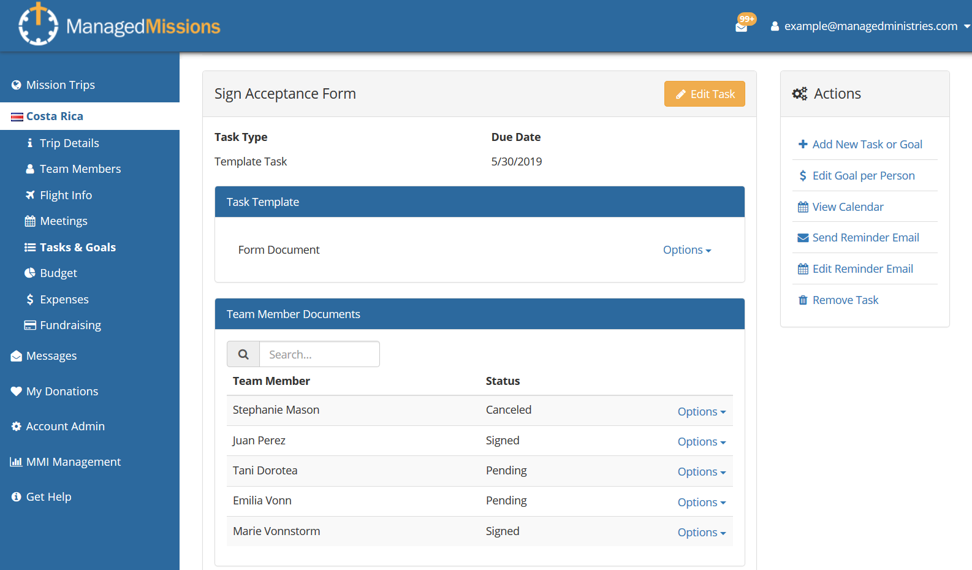The image size is (972, 570).
Task: Click the dollar icon for Edit Goal per Person
Action: pyautogui.click(x=803, y=175)
